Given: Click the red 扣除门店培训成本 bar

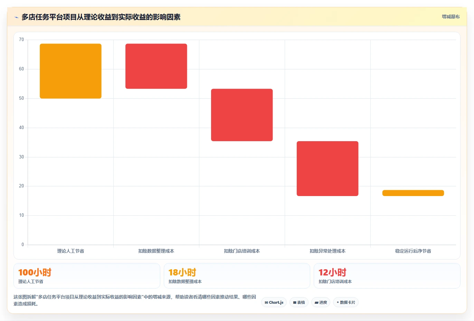Looking at the screenshot, I should click(x=242, y=115).
